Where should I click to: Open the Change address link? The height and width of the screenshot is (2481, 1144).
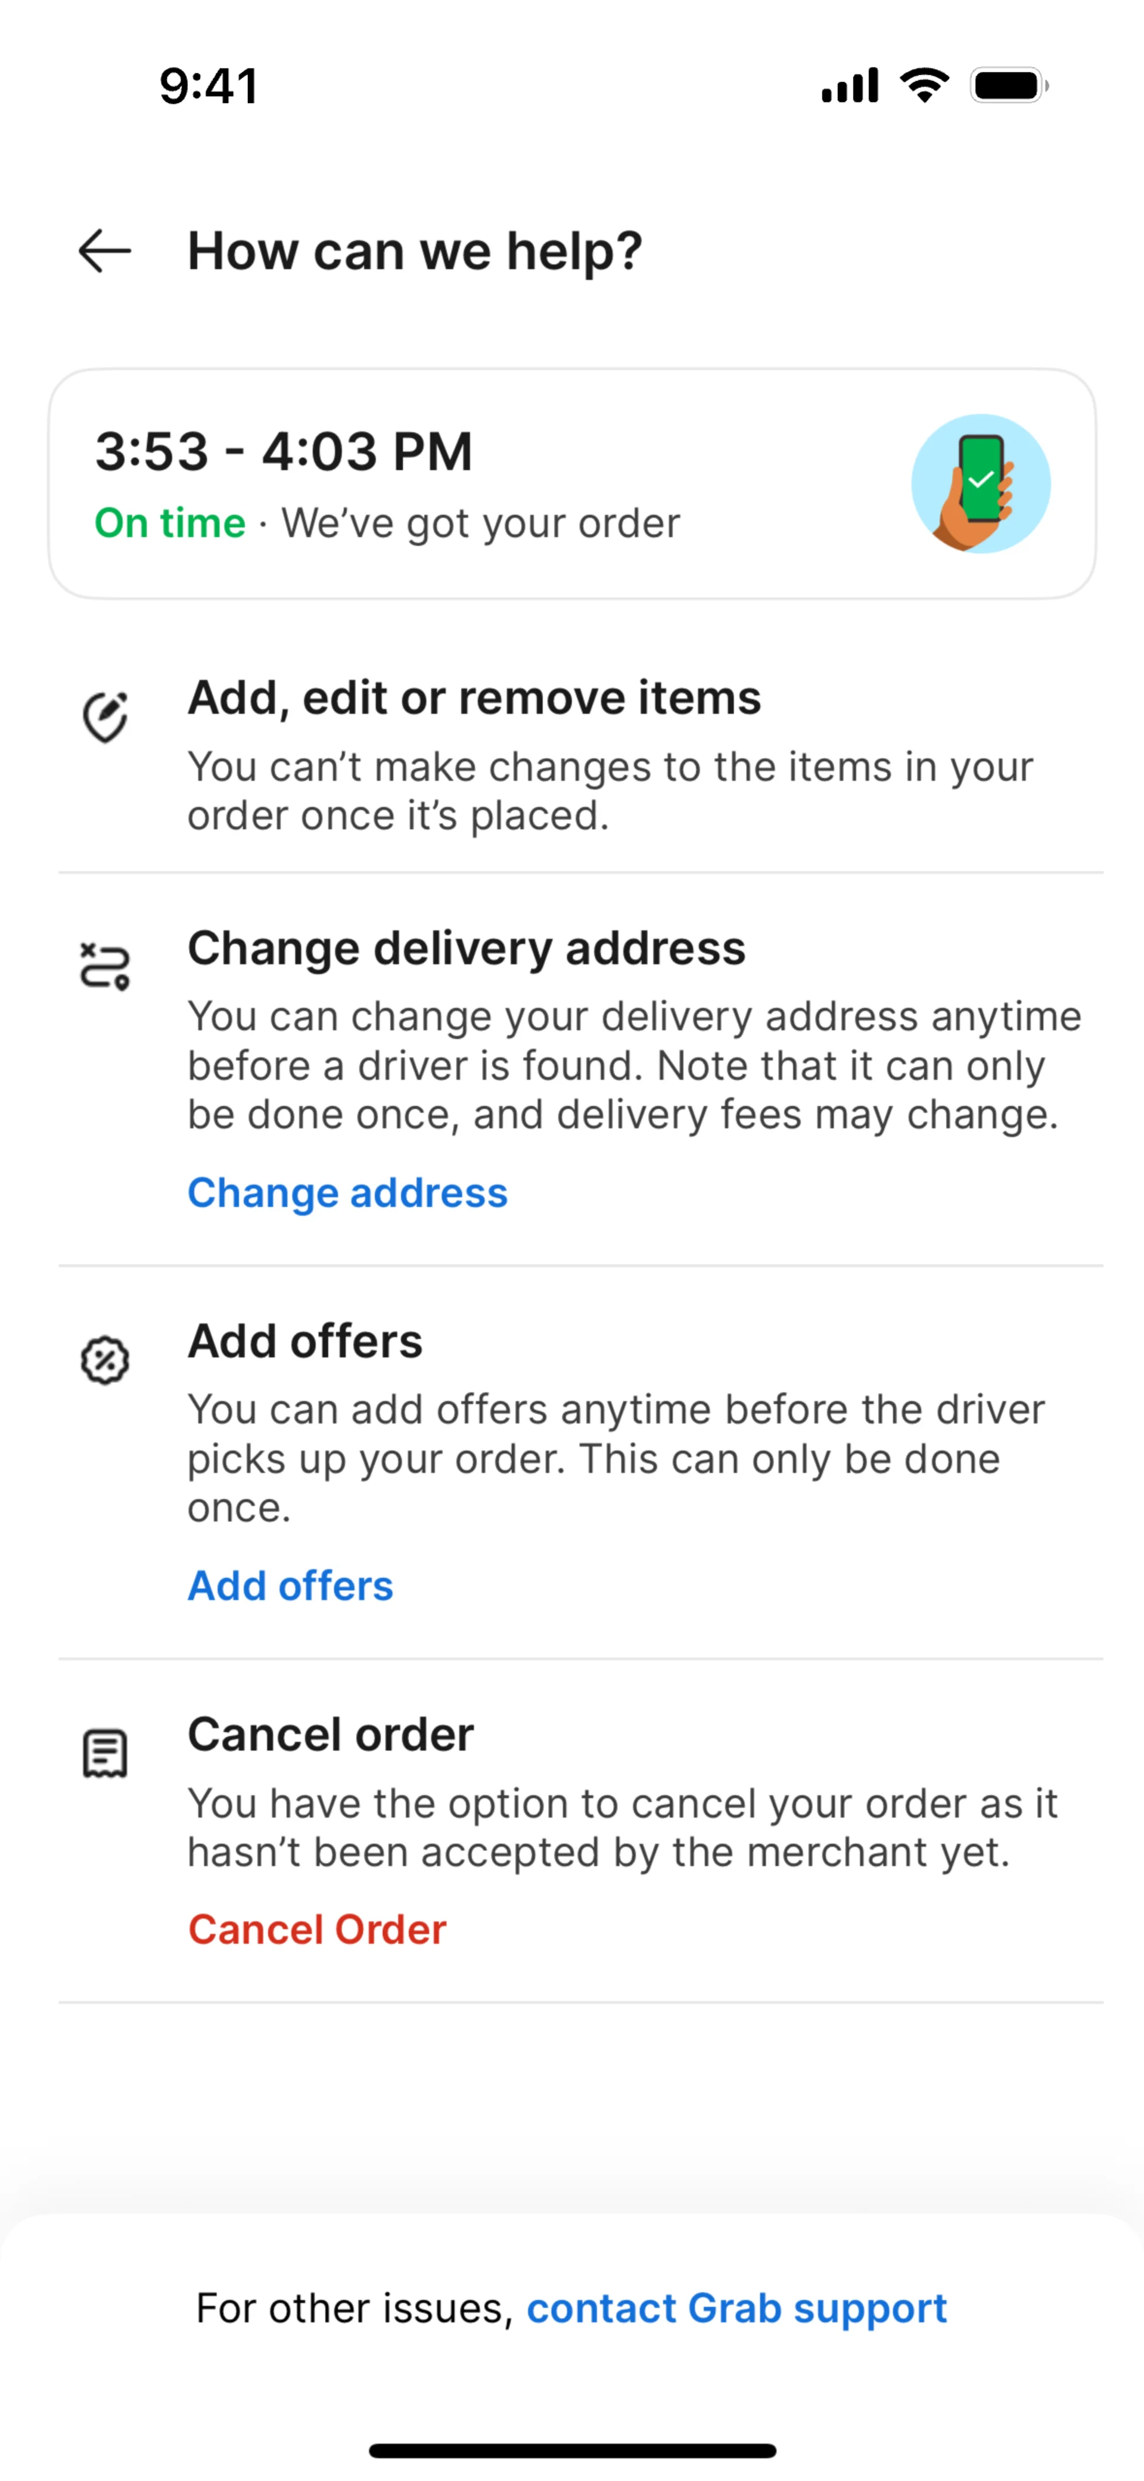347,1193
